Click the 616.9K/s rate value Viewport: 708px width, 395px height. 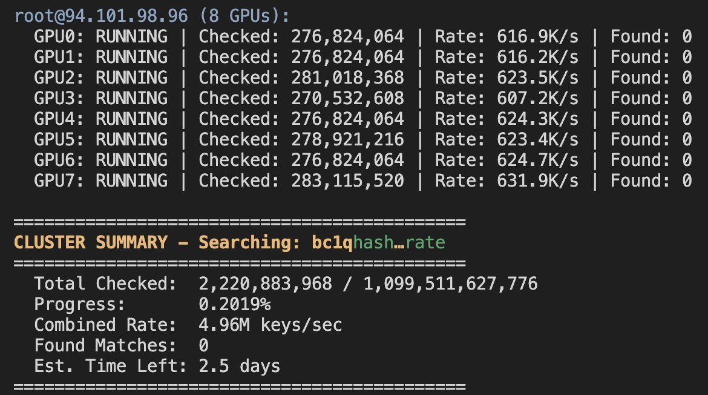(x=538, y=36)
